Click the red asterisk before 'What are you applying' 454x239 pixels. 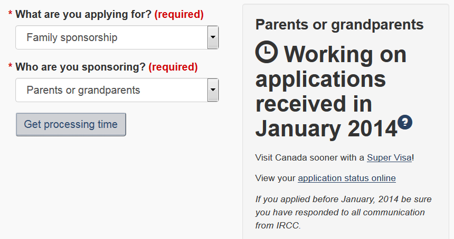pos(11,13)
